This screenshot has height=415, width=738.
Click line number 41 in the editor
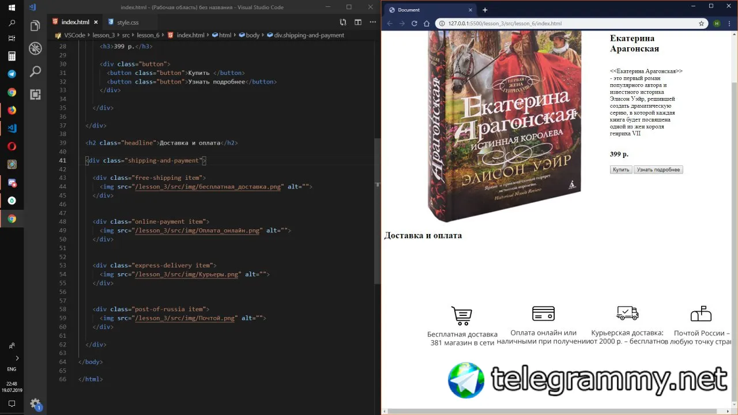coord(63,160)
